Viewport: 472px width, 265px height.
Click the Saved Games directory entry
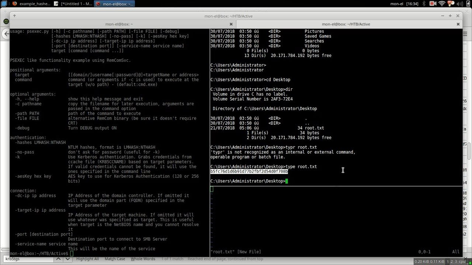click(x=318, y=36)
